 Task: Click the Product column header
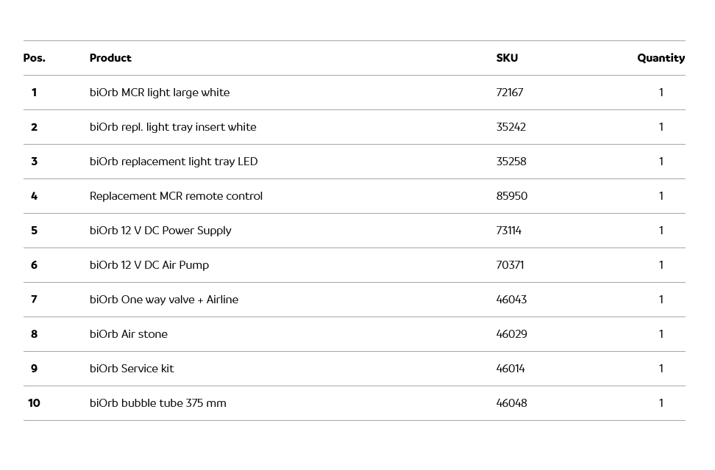(110, 58)
